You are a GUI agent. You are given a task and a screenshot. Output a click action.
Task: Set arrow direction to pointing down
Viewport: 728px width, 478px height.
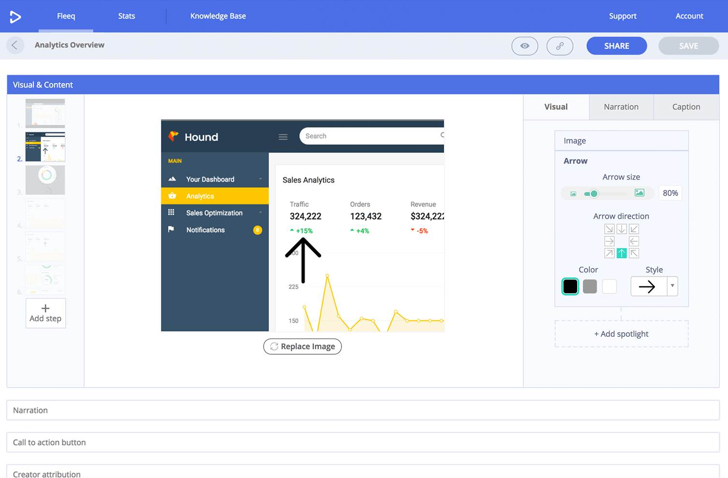622,229
